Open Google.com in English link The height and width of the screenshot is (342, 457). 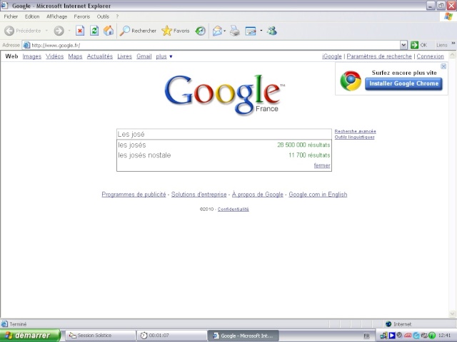point(318,195)
